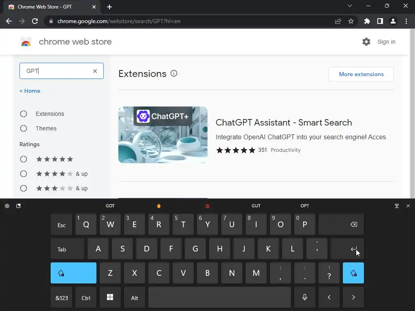The image size is (415, 311).
Task: Tap the Esc key
Action: 62,224
